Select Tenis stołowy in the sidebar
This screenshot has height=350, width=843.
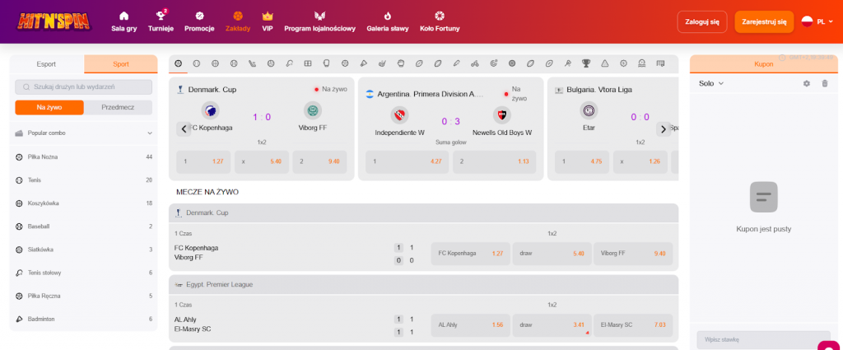pos(83,273)
